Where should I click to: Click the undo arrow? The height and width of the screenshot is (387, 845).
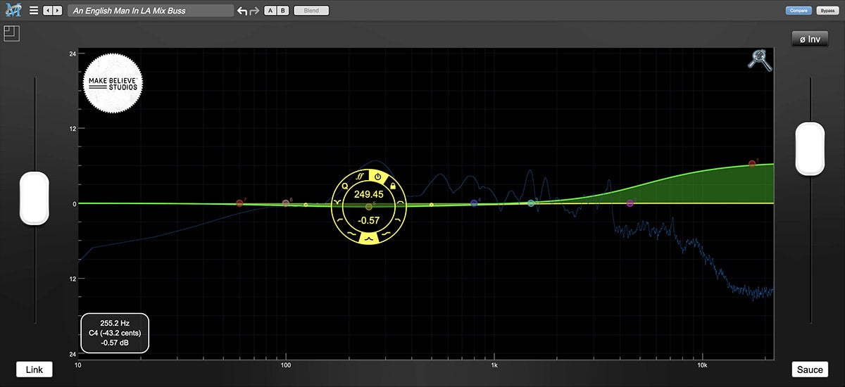pos(242,11)
